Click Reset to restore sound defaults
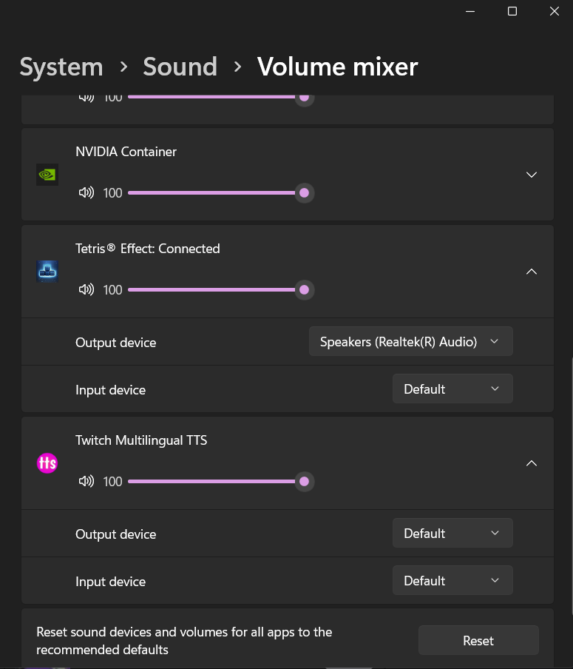This screenshot has width=573, height=669. click(x=478, y=640)
